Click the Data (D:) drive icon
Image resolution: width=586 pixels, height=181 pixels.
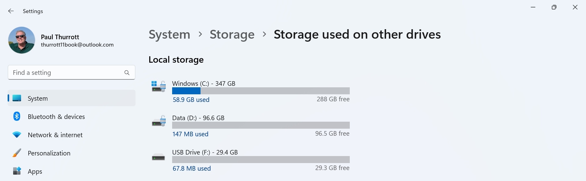[x=159, y=121]
